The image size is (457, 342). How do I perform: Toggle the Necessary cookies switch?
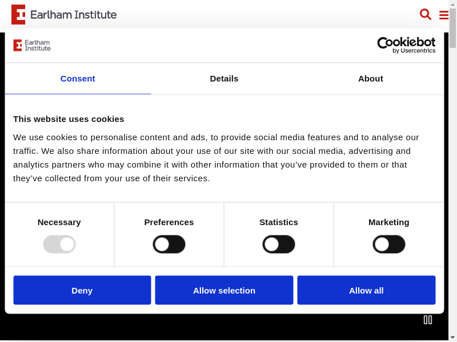point(59,245)
